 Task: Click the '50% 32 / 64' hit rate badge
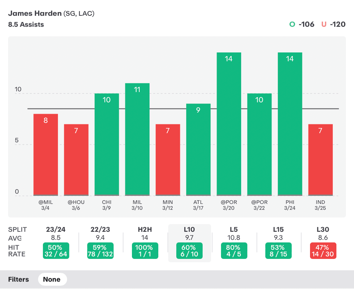[x=56, y=250]
